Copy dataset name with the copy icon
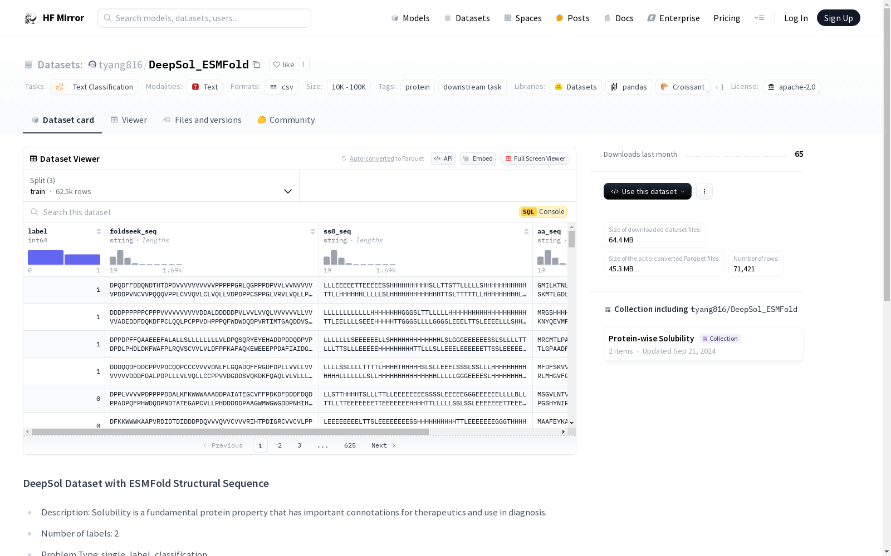This screenshot has width=891, height=556. (x=256, y=65)
